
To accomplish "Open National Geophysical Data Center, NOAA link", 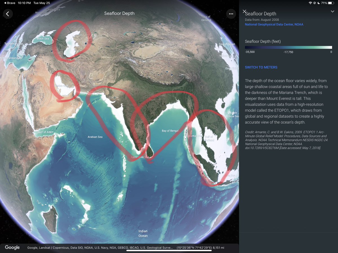I will point(274,24).
